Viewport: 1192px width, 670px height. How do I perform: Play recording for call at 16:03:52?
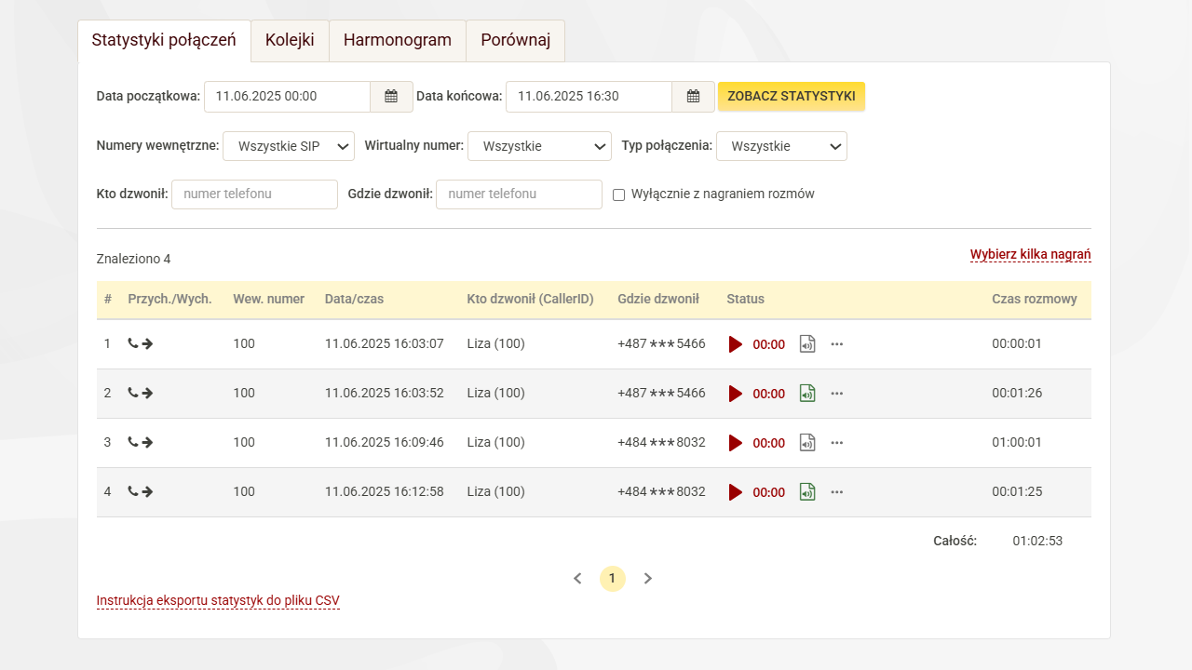(736, 394)
